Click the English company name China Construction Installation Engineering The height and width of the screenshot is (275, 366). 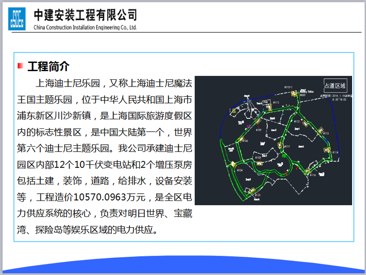[x=85, y=27]
